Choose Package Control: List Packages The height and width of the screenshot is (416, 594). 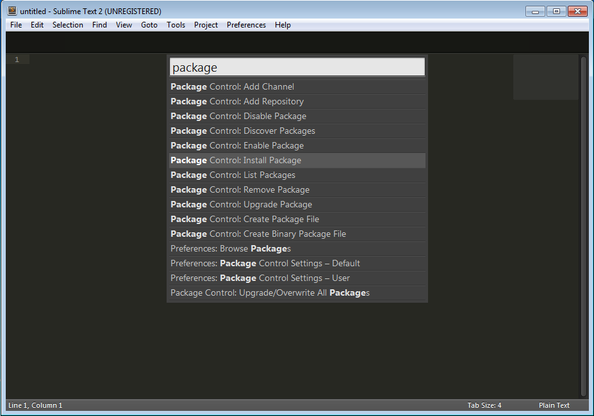(x=297, y=175)
